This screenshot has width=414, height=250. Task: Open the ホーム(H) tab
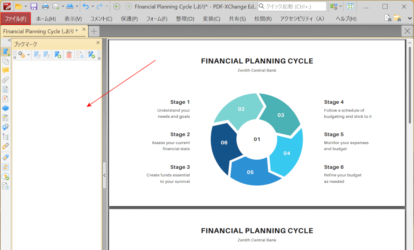46,19
